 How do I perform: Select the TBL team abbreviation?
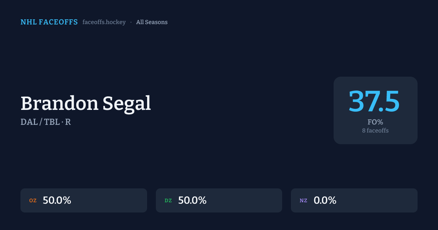[x=51, y=122]
